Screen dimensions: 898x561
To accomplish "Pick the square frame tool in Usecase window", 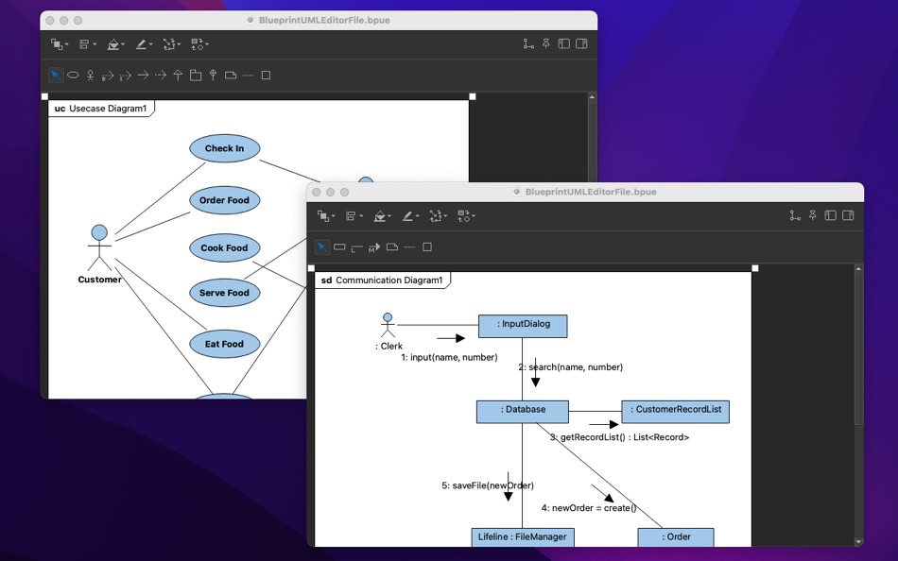I will [266, 75].
